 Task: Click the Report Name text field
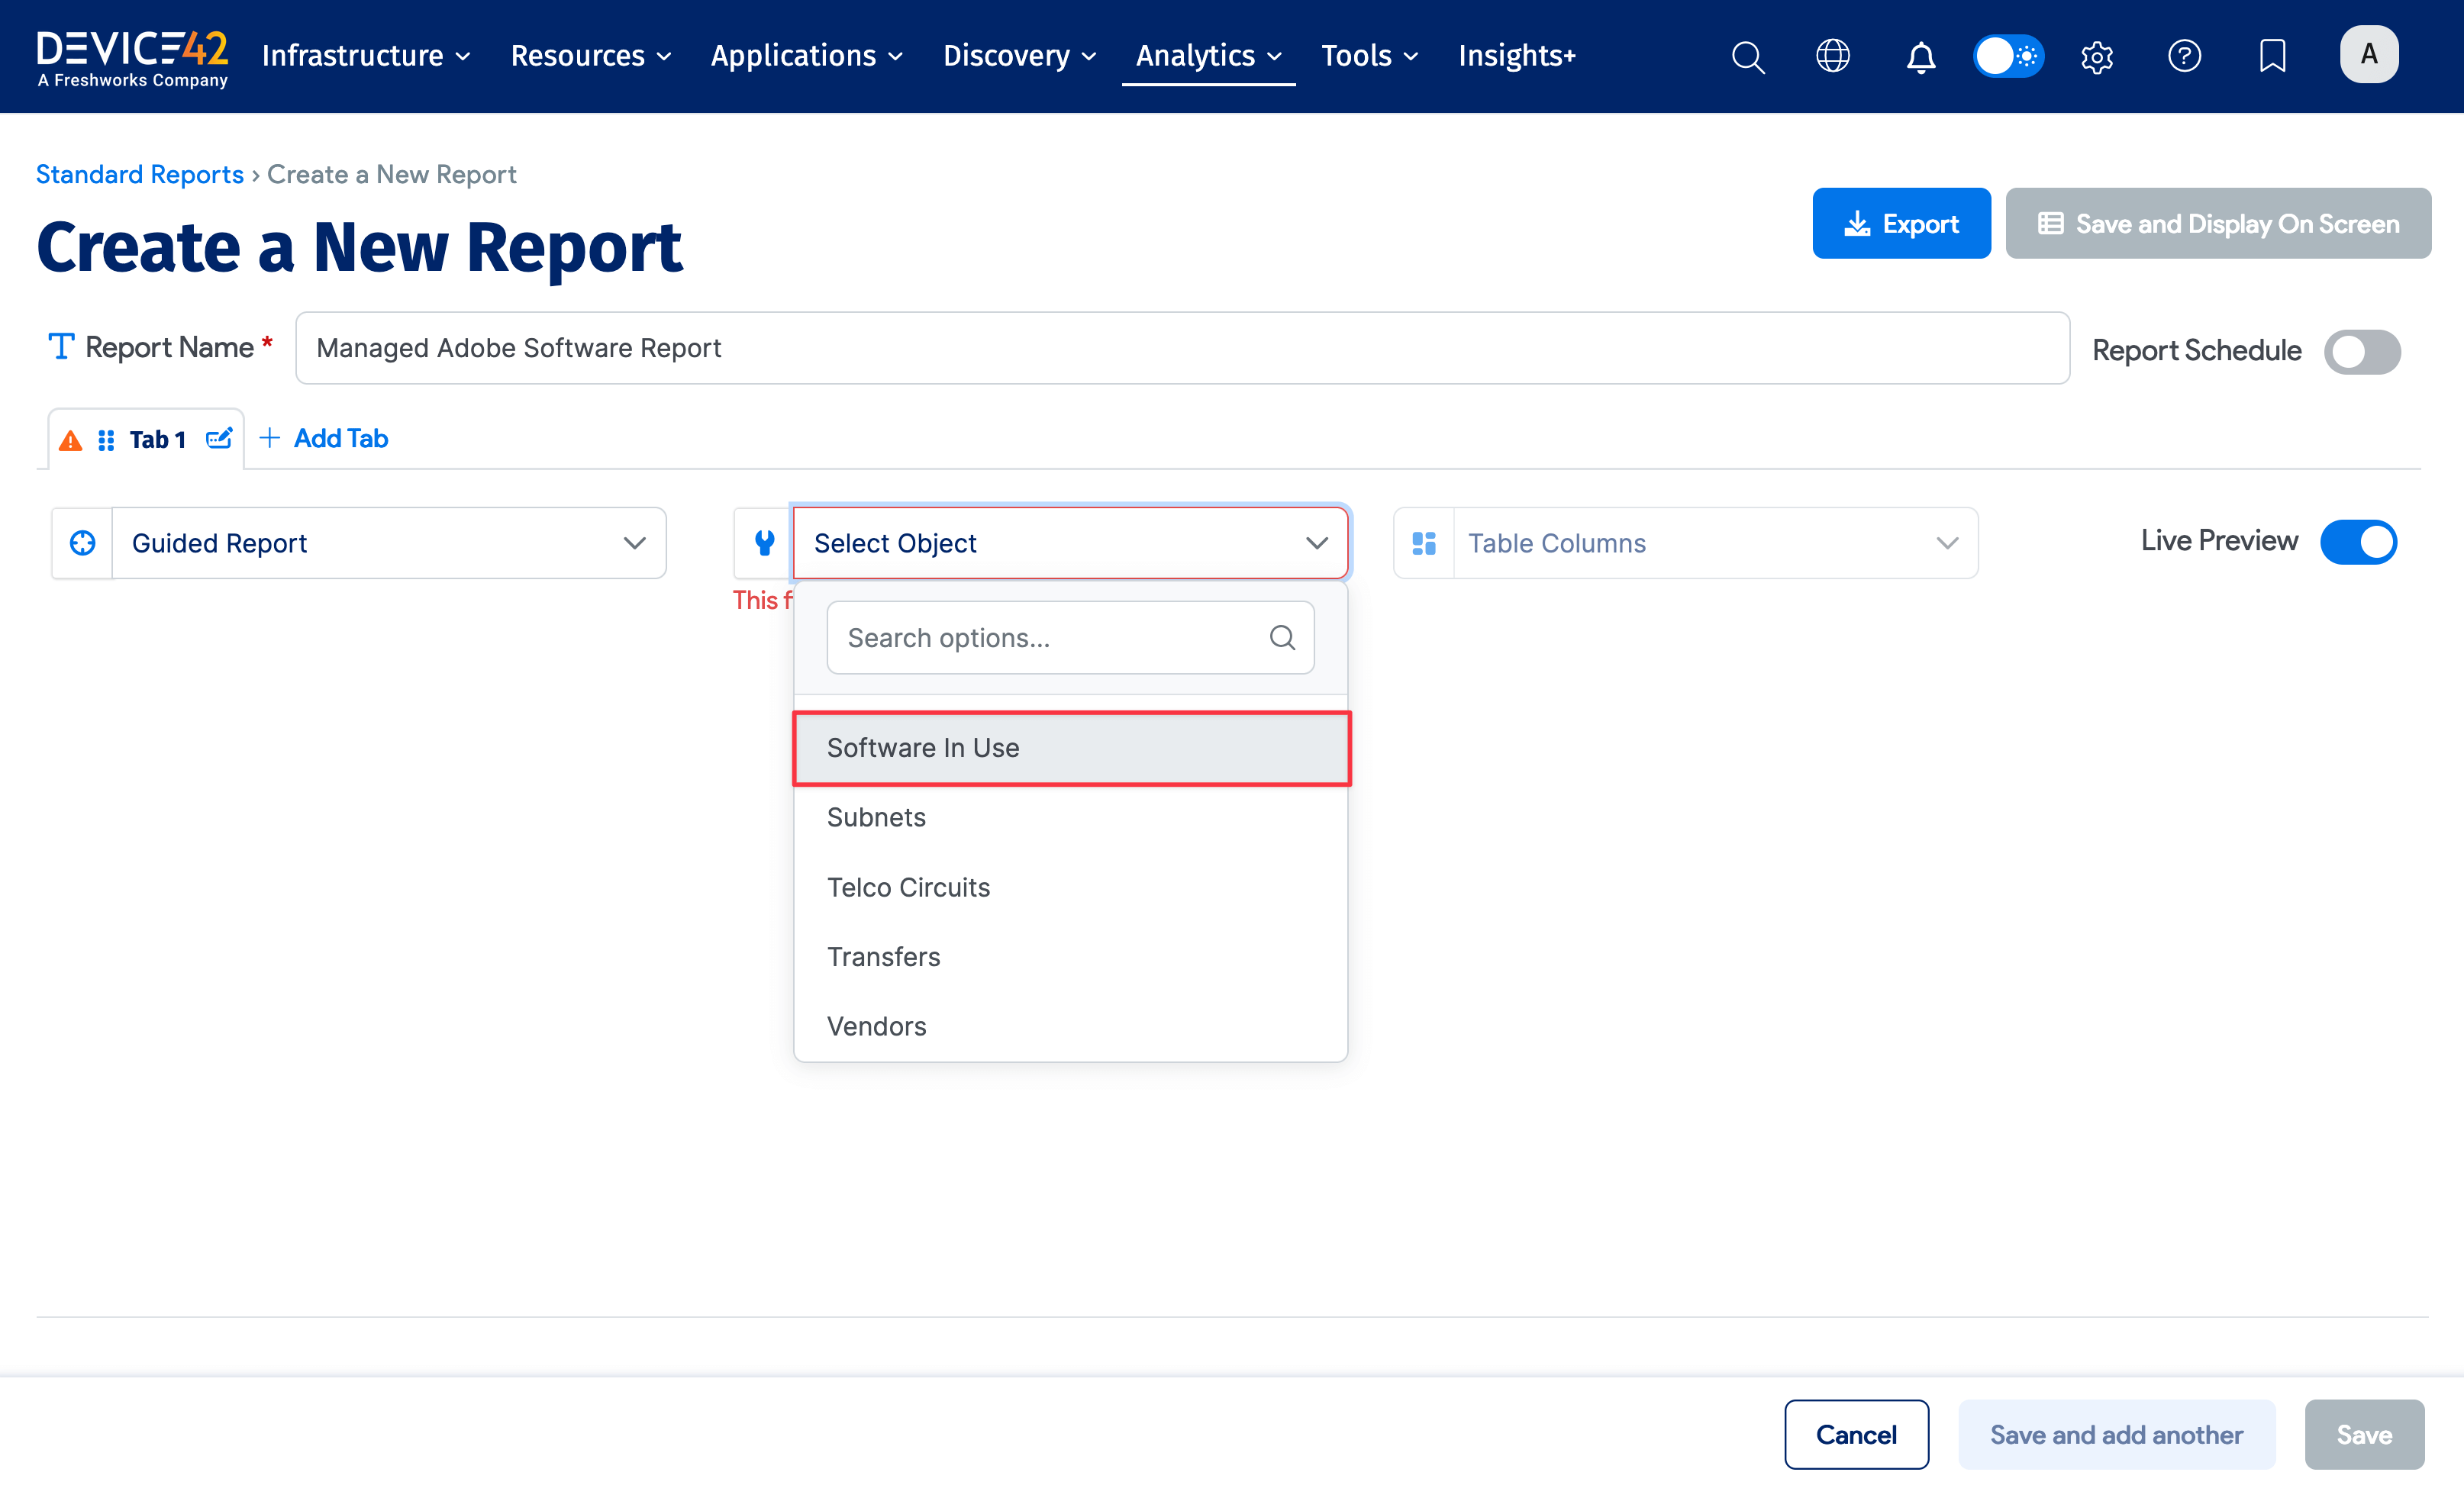click(1181, 348)
